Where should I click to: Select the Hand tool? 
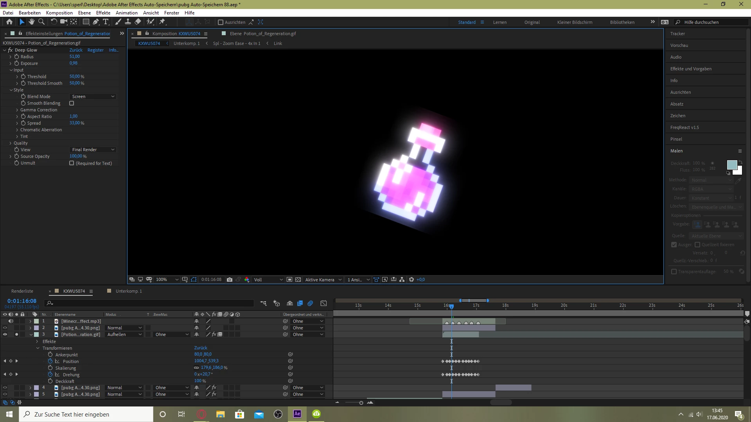[x=32, y=22]
